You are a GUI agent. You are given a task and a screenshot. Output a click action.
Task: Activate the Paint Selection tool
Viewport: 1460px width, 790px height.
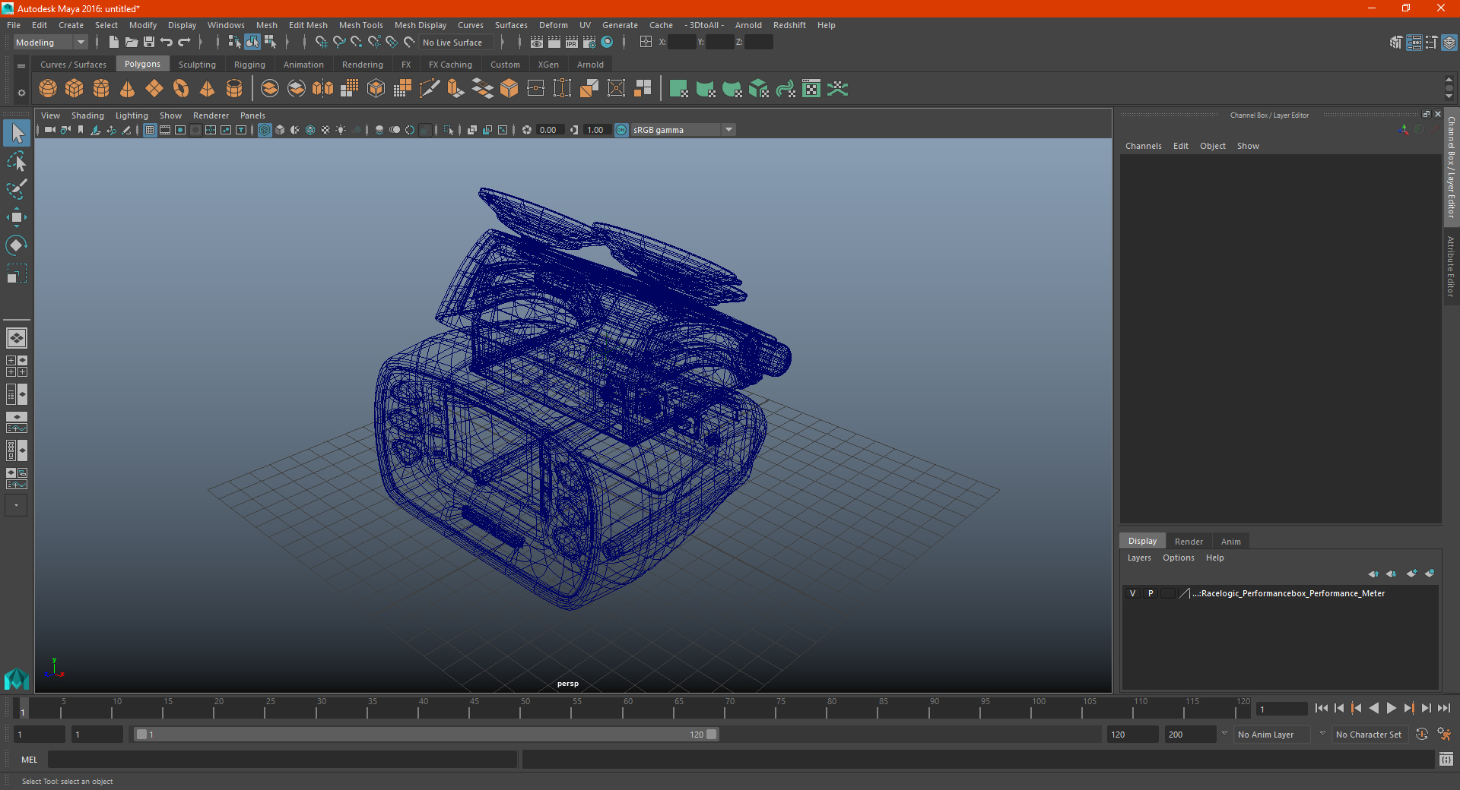click(17, 189)
